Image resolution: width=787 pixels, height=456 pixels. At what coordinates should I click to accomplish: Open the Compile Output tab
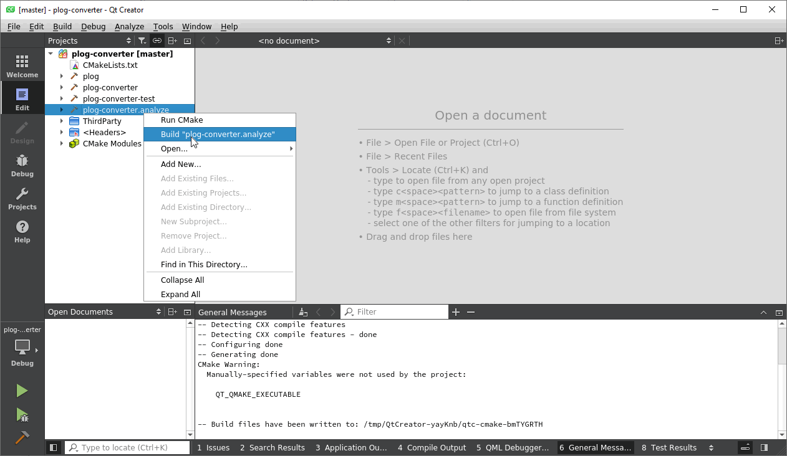tap(432, 447)
